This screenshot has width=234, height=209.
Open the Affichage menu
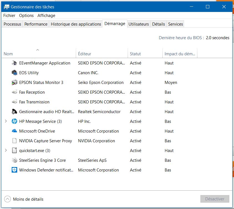[x=46, y=16]
